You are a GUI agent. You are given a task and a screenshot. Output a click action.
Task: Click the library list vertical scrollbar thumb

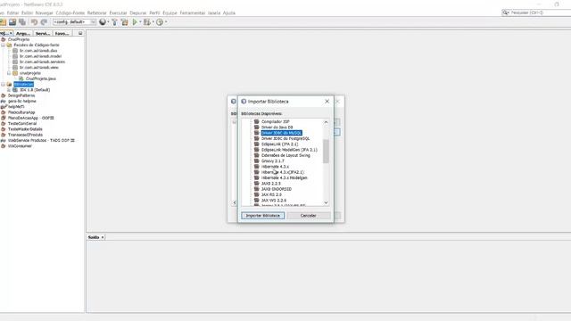point(326,152)
